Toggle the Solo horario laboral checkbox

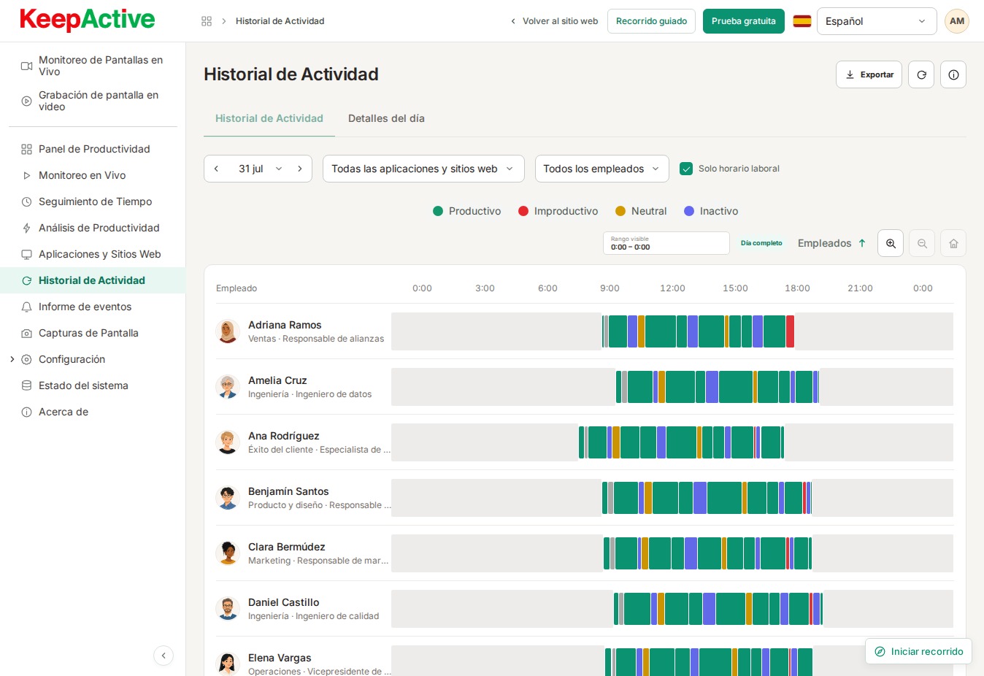click(686, 169)
